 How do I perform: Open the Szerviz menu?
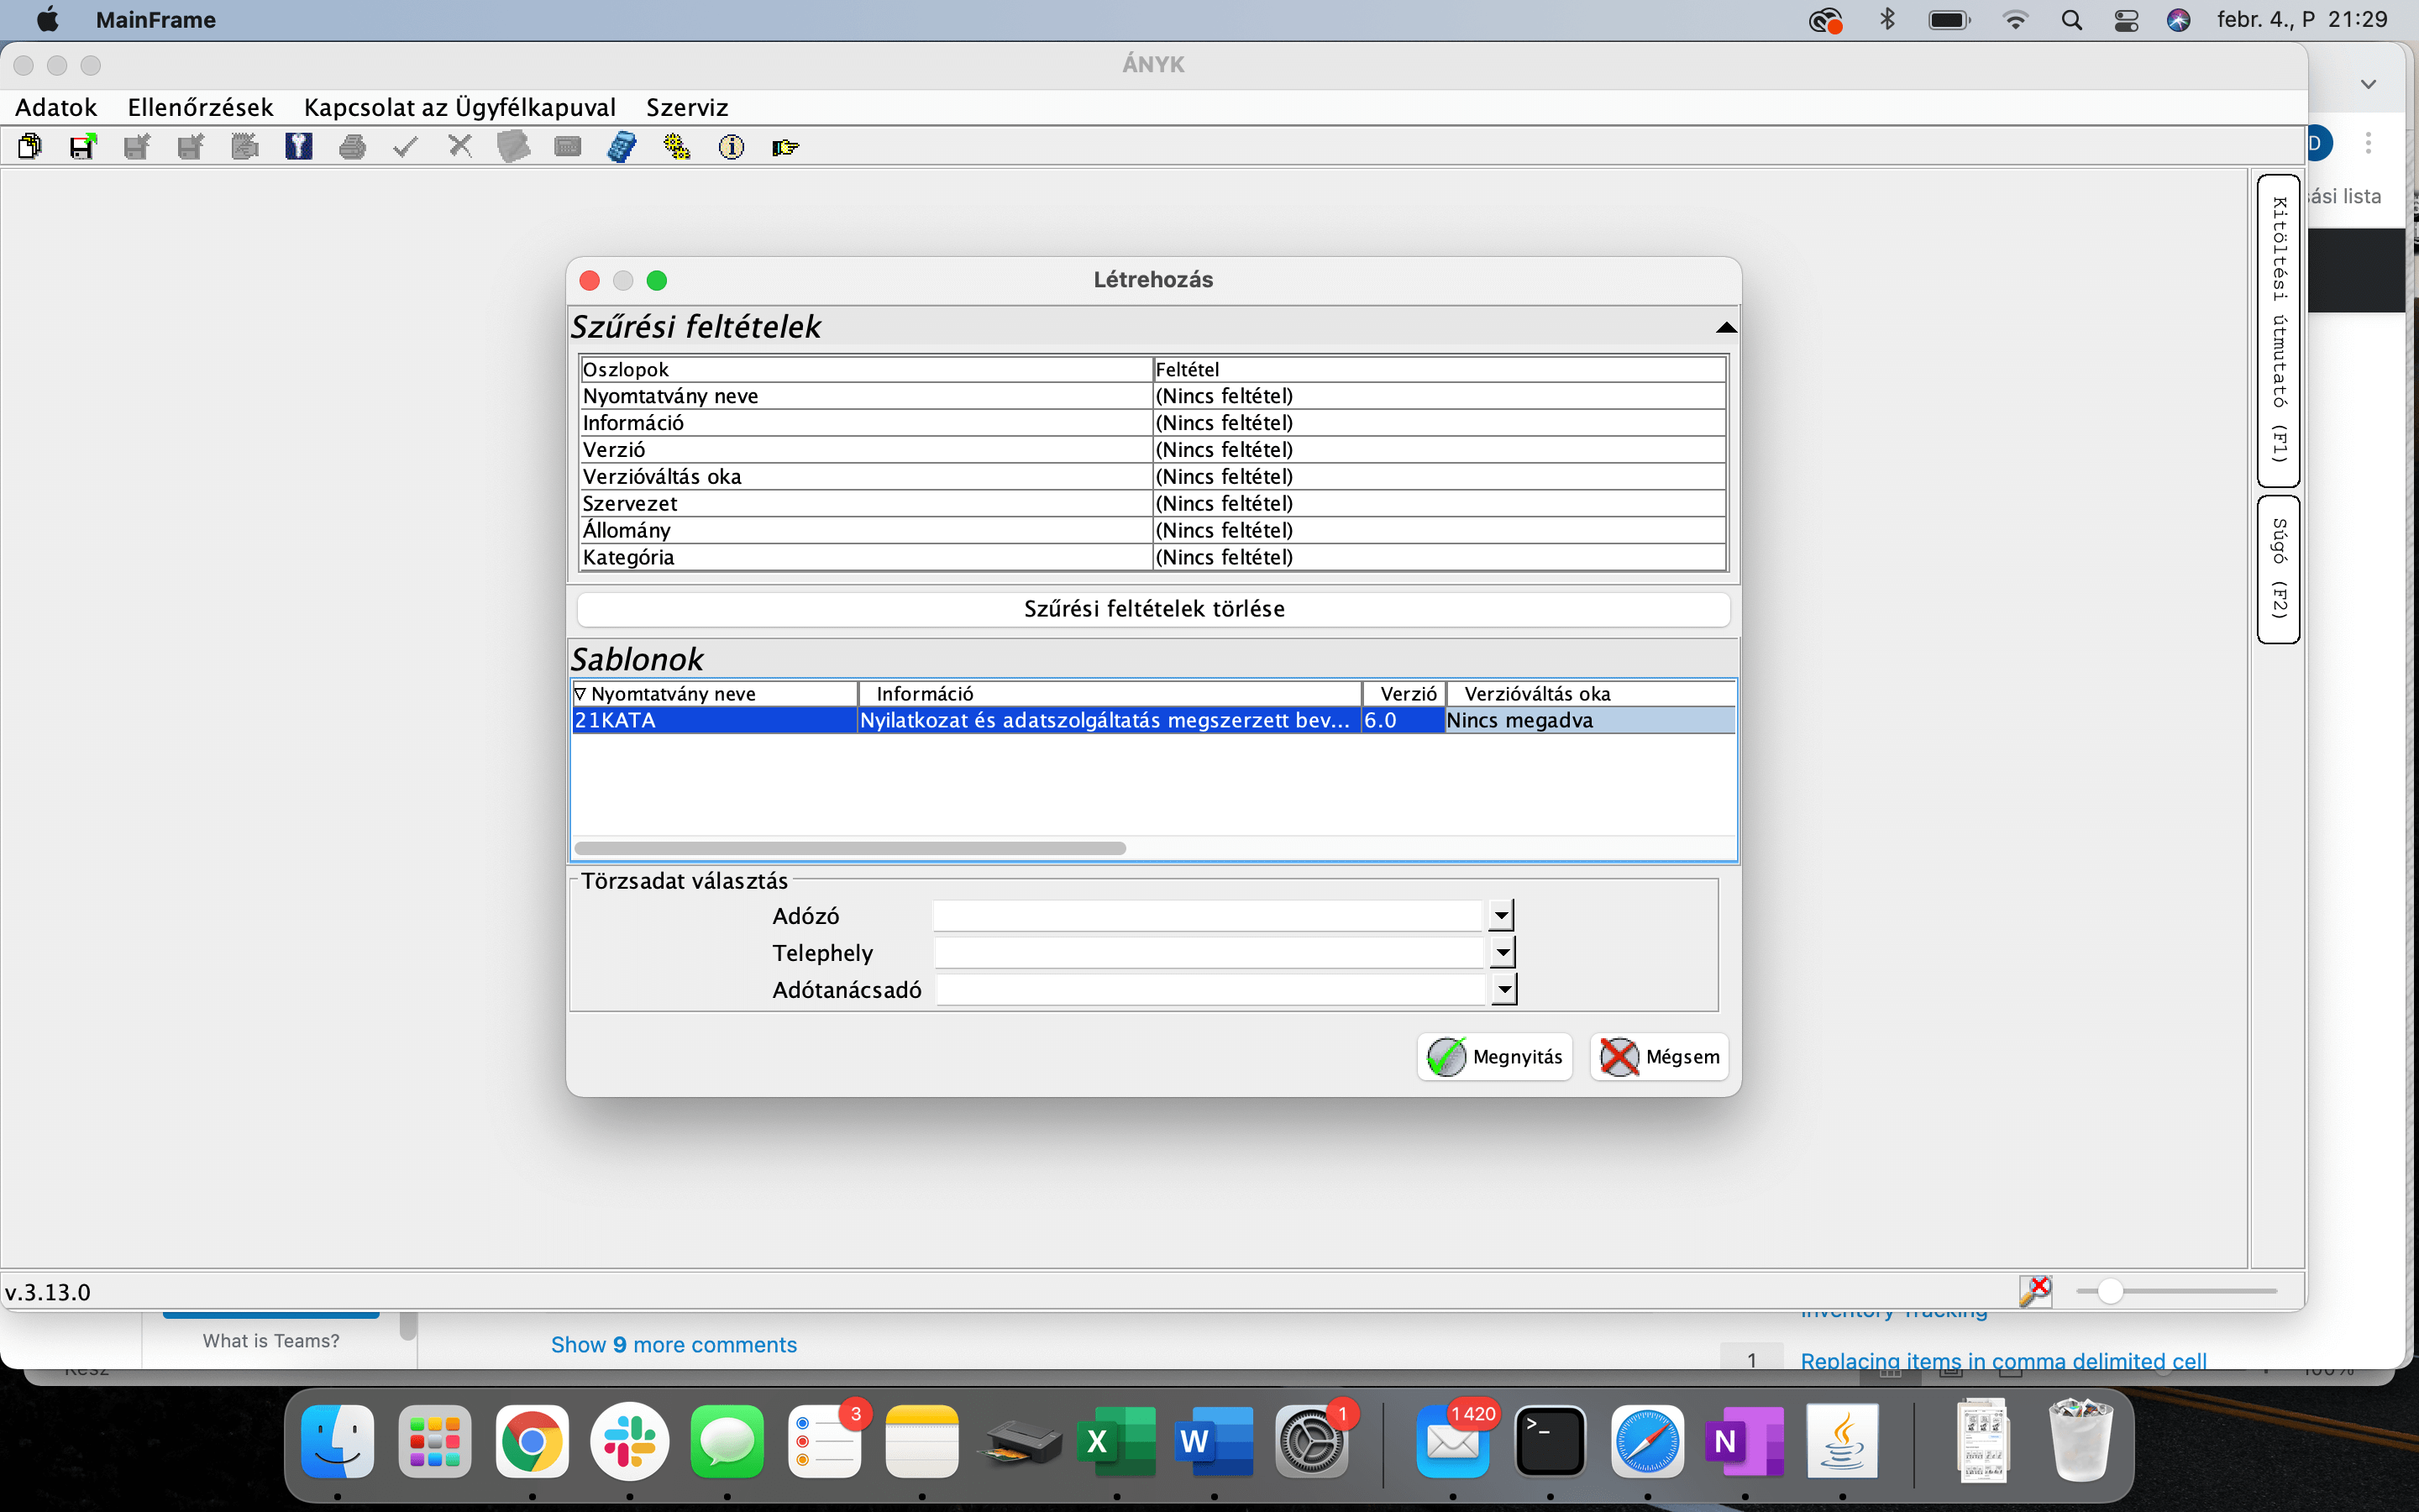687,107
